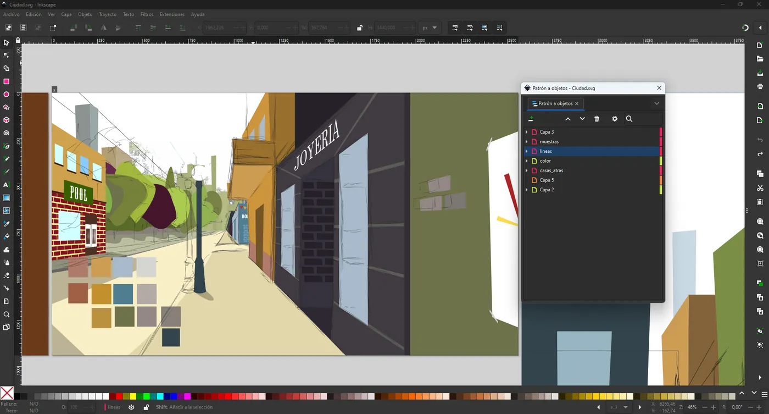Select the Selector arrow tool

[7, 42]
